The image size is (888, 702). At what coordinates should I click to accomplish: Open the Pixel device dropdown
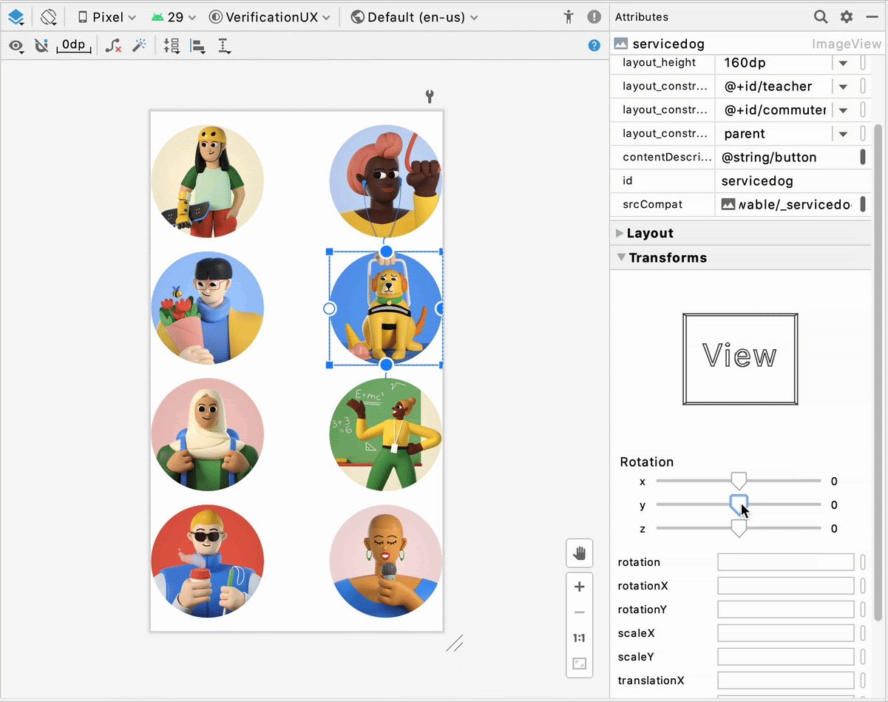tap(106, 17)
